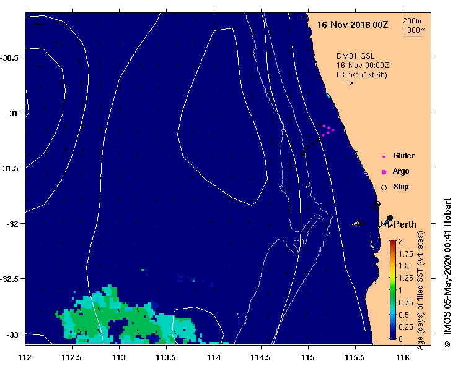This screenshot has height=366, width=458.
Task: Click the longitude label 113.5
Action: pyautogui.click(x=167, y=357)
